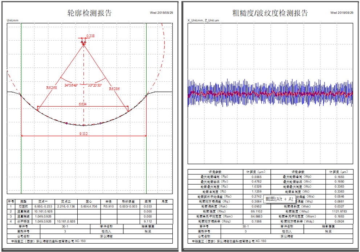Image resolution: width=360 pixels, height=252 pixels.
Task: Click the 33°20'50" angle annotation
Action: (95, 85)
